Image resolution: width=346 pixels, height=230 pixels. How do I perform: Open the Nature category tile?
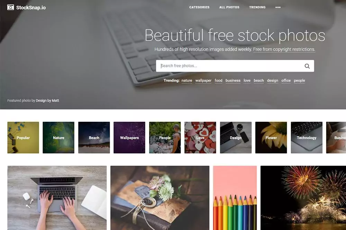click(58, 138)
